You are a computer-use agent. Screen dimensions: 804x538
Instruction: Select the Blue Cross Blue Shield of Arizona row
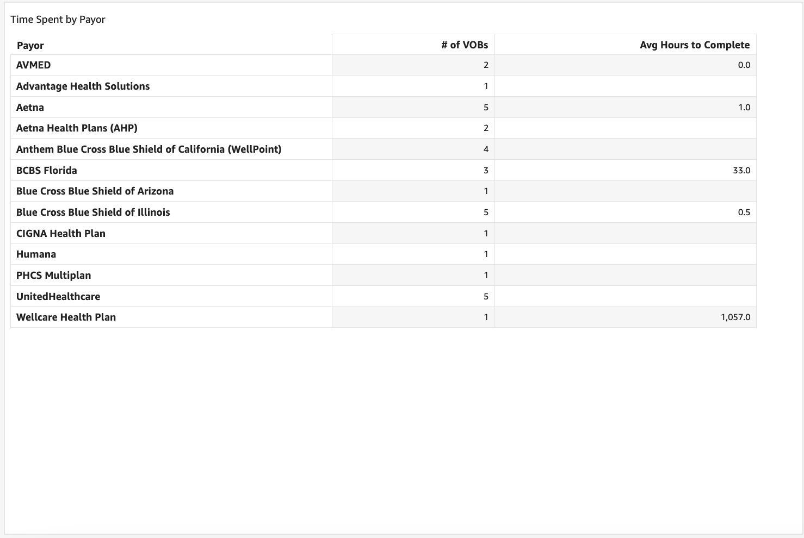(95, 191)
